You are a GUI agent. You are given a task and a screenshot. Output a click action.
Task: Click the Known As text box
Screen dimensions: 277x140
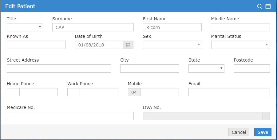(36, 45)
